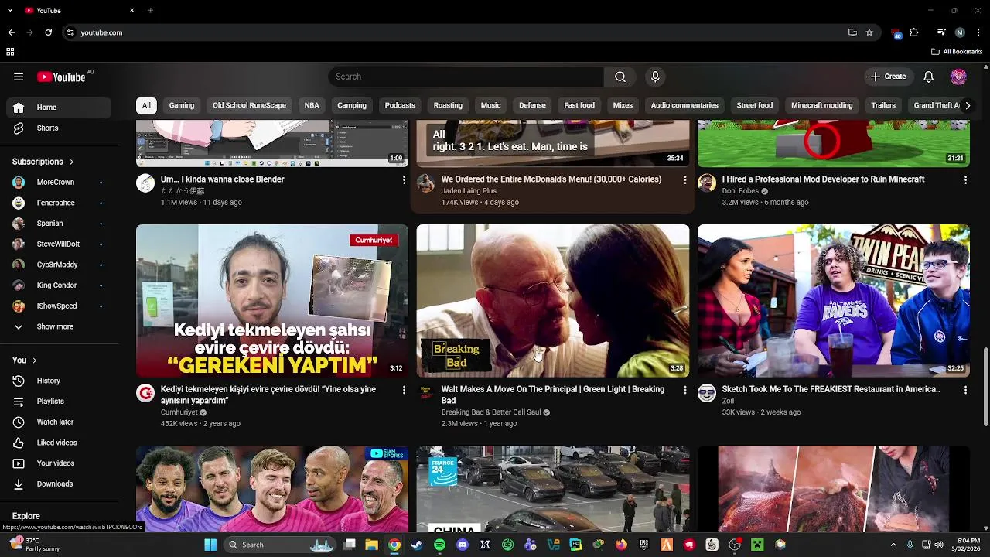Open watch History
This screenshot has height=557, width=990.
59,381
